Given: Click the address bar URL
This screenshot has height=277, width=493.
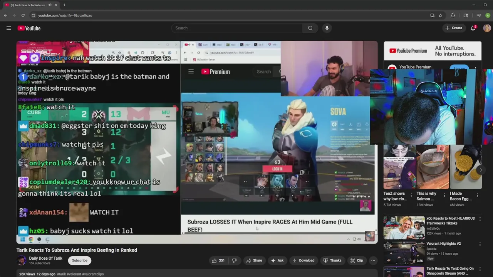Looking at the screenshot, I should click(x=65, y=15).
